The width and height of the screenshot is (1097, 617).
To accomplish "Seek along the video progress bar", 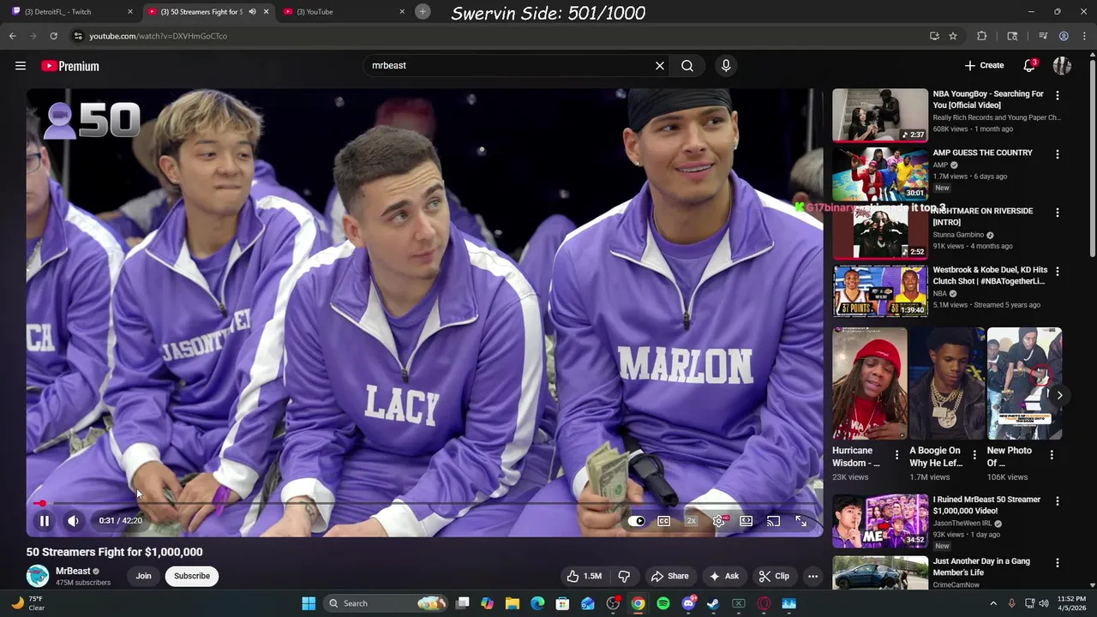I will tap(424, 504).
